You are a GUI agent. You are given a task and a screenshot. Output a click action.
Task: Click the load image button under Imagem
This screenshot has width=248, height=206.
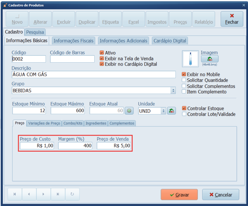210,59
